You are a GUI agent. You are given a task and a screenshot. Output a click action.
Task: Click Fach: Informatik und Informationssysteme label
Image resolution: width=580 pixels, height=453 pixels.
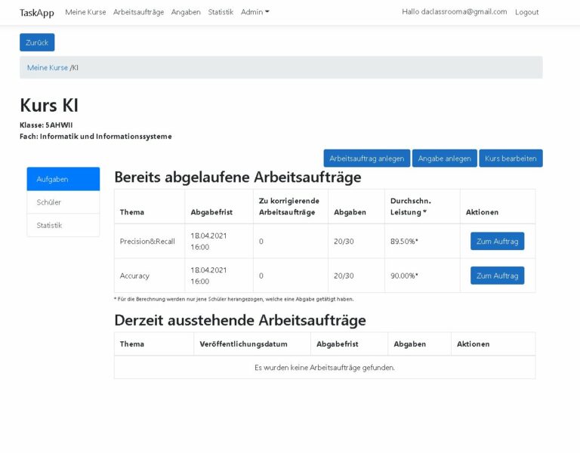click(95, 137)
